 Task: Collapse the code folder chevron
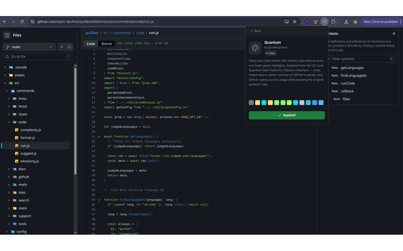(9, 122)
